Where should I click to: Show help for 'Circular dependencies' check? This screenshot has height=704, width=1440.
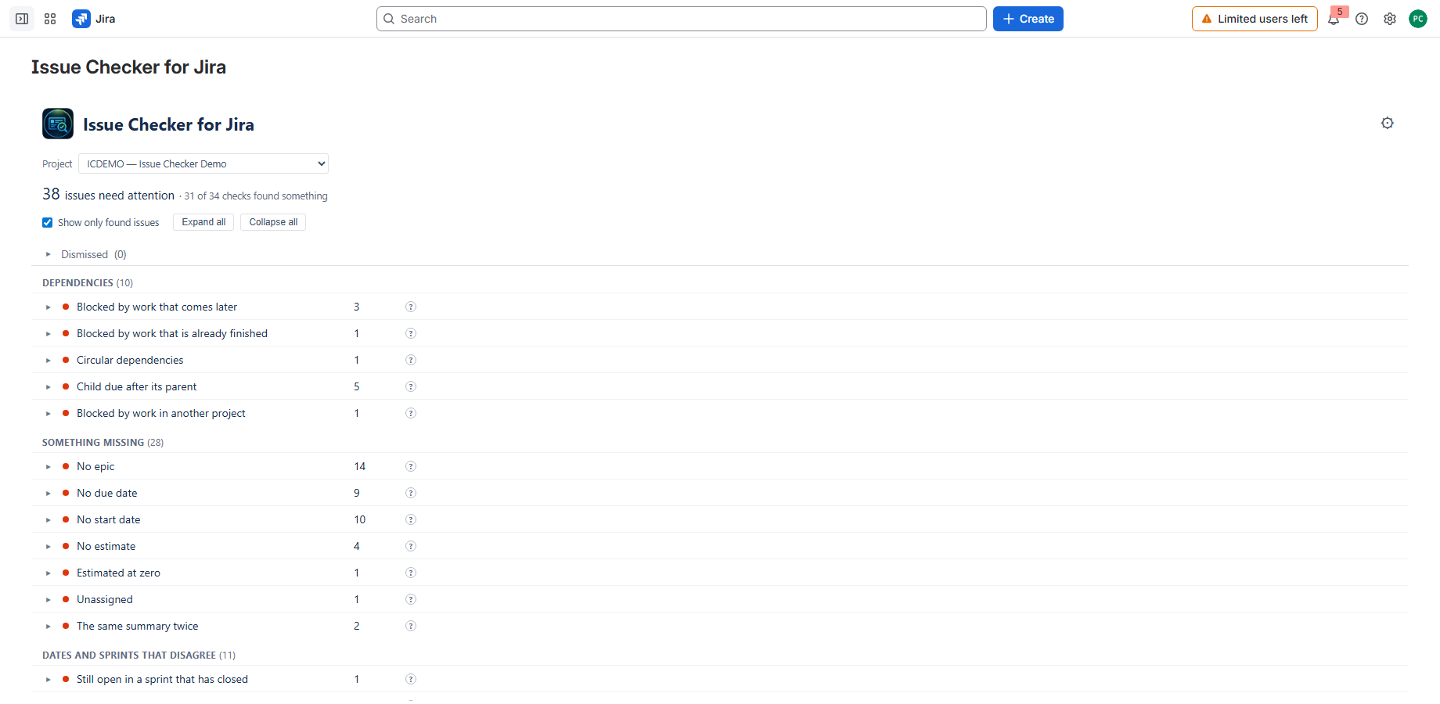411,360
